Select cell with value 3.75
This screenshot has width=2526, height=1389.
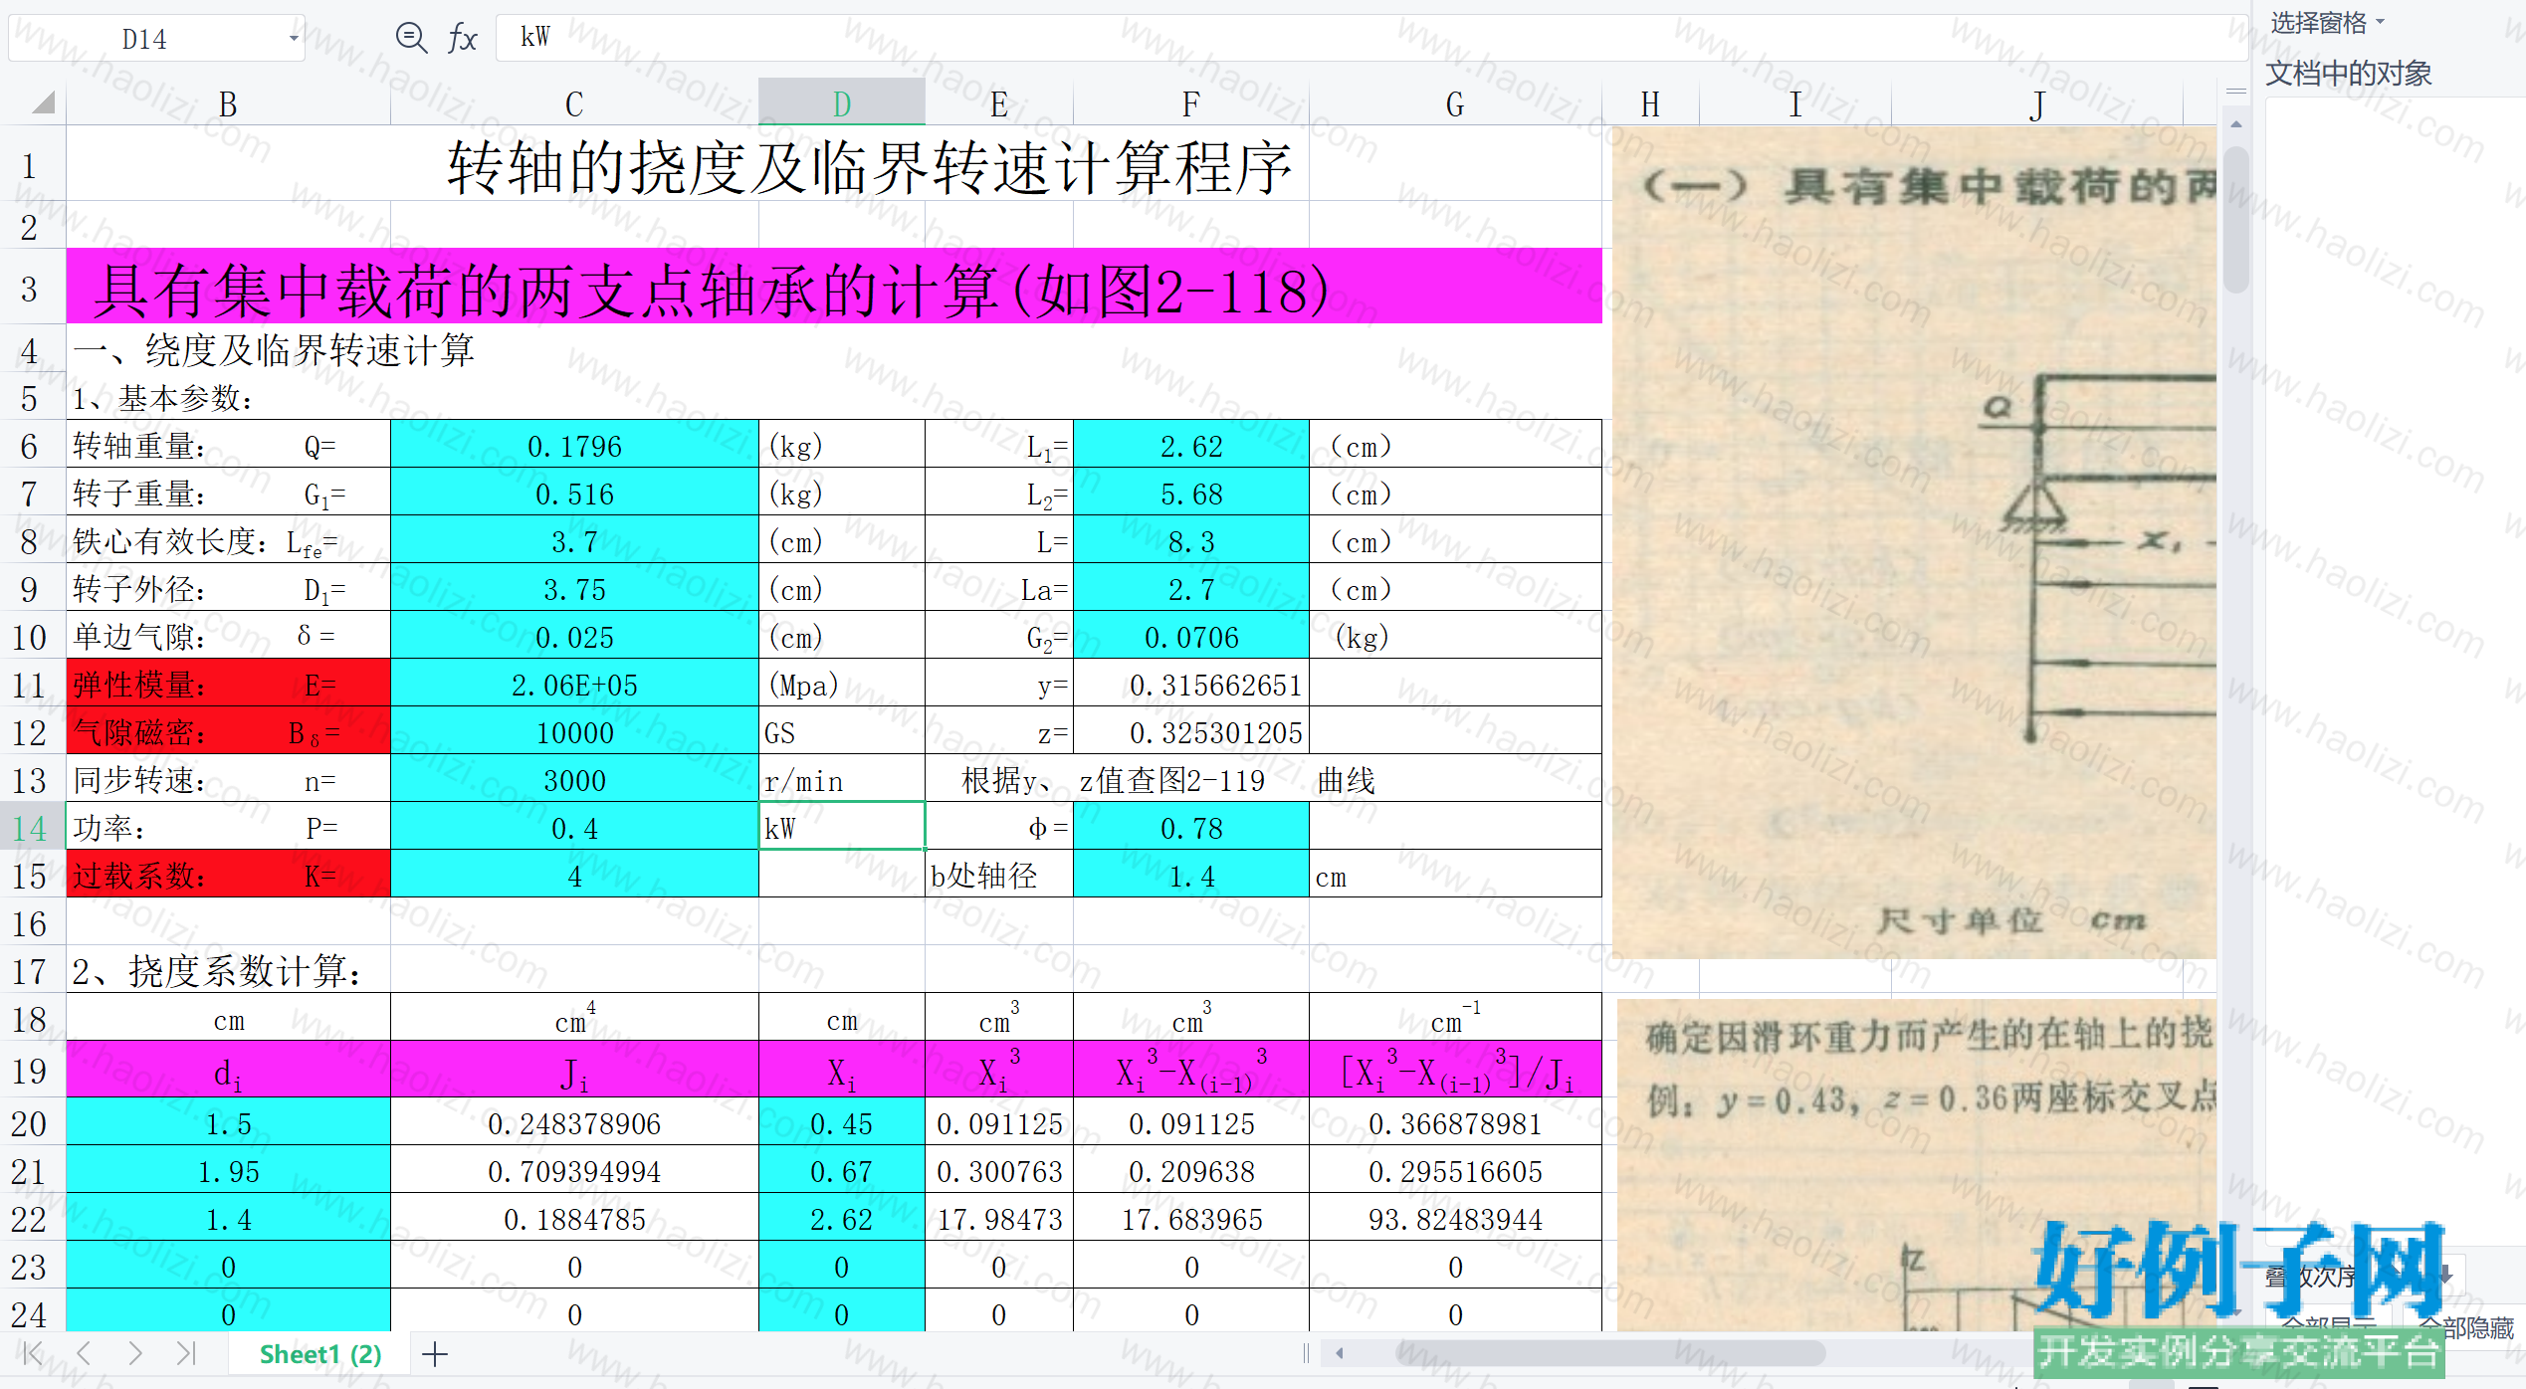point(574,588)
